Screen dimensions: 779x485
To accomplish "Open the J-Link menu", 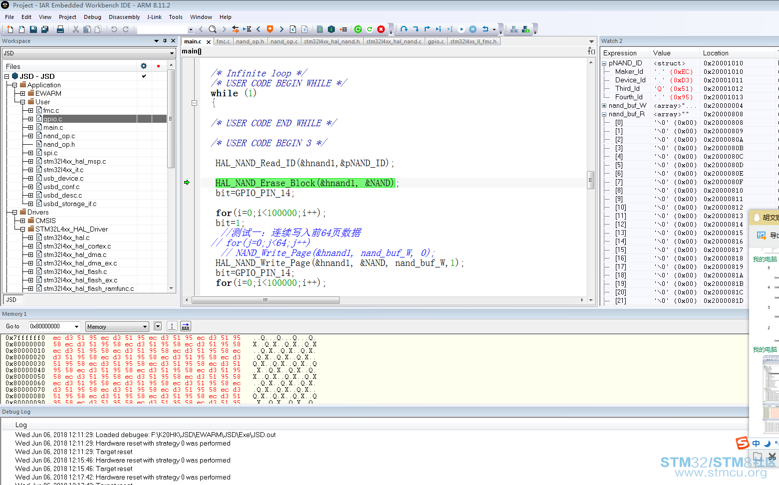I will click(154, 17).
